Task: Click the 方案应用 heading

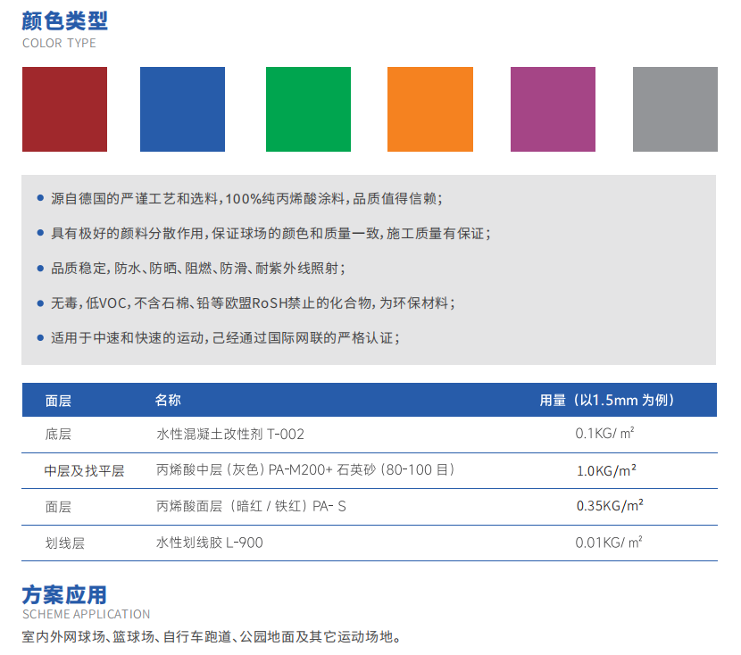Action: click(x=64, y=594)
